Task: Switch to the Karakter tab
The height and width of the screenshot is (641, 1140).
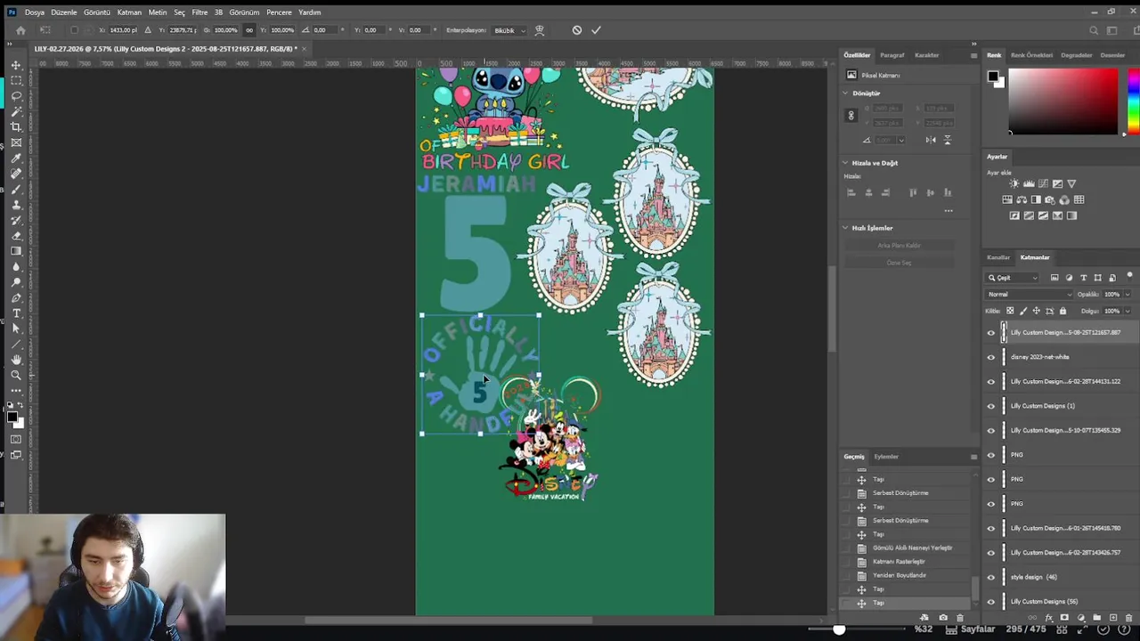Action: (x=926, y=55)
